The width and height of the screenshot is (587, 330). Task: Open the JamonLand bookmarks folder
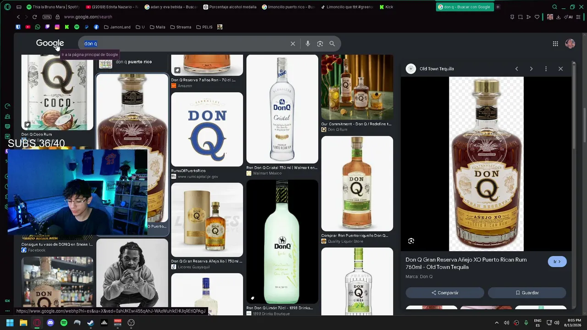(117, 27)
